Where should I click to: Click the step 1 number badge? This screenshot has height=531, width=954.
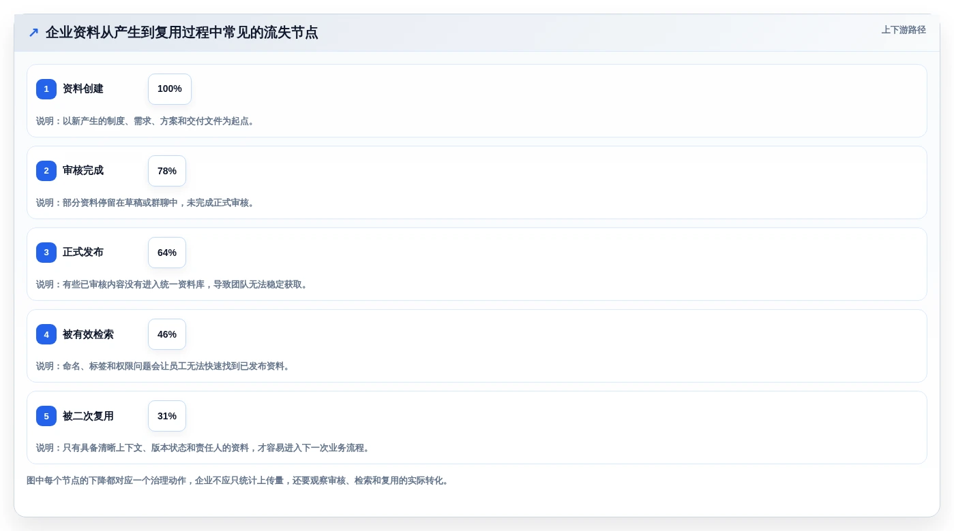click(x=46, y=89)
